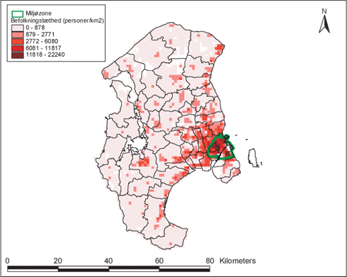Click the small island east of the mainland
This screenshot has width=347, height=277.
(253, 157)
